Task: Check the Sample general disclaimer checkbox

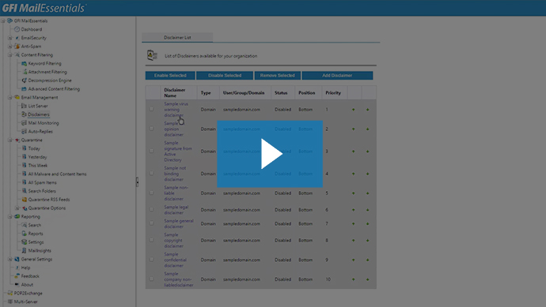Action: pyautogui.click(x=151, y=223)
